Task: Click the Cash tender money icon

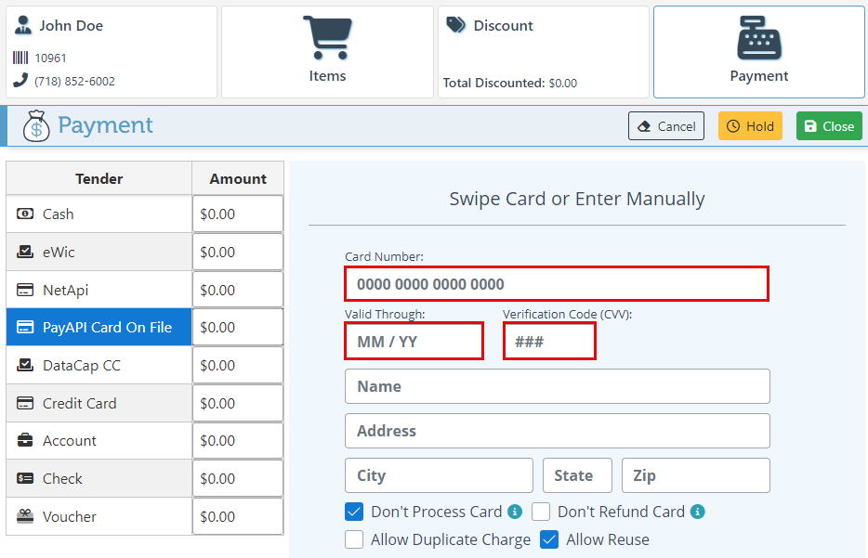Action: [26, 214]
